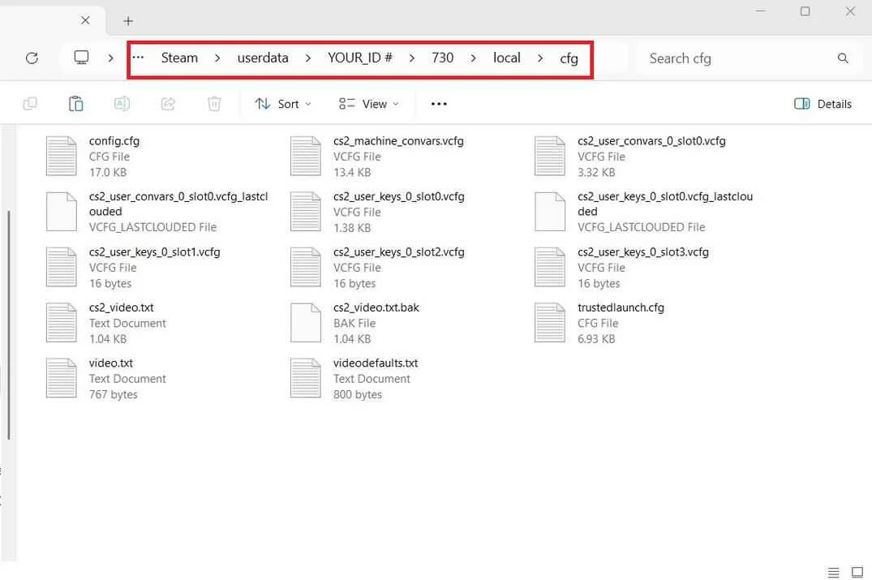872x580 pixels.
Task: Toggle the Details pane
Action: point(823,104)
